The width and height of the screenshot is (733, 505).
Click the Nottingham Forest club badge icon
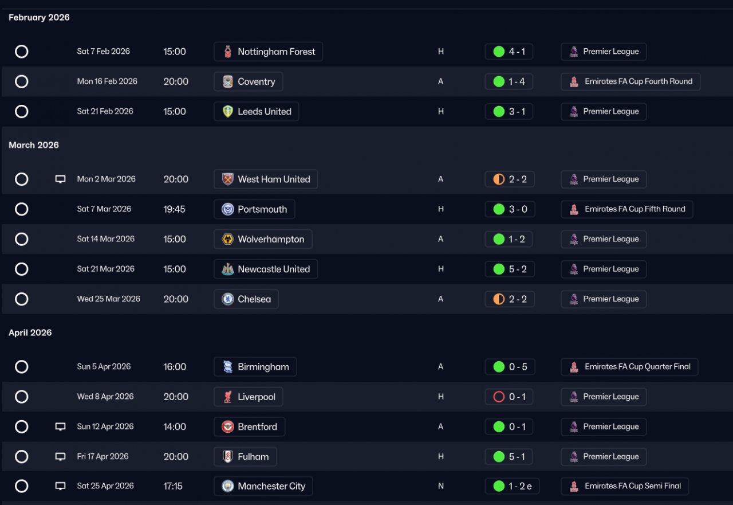tap(228, 52)
